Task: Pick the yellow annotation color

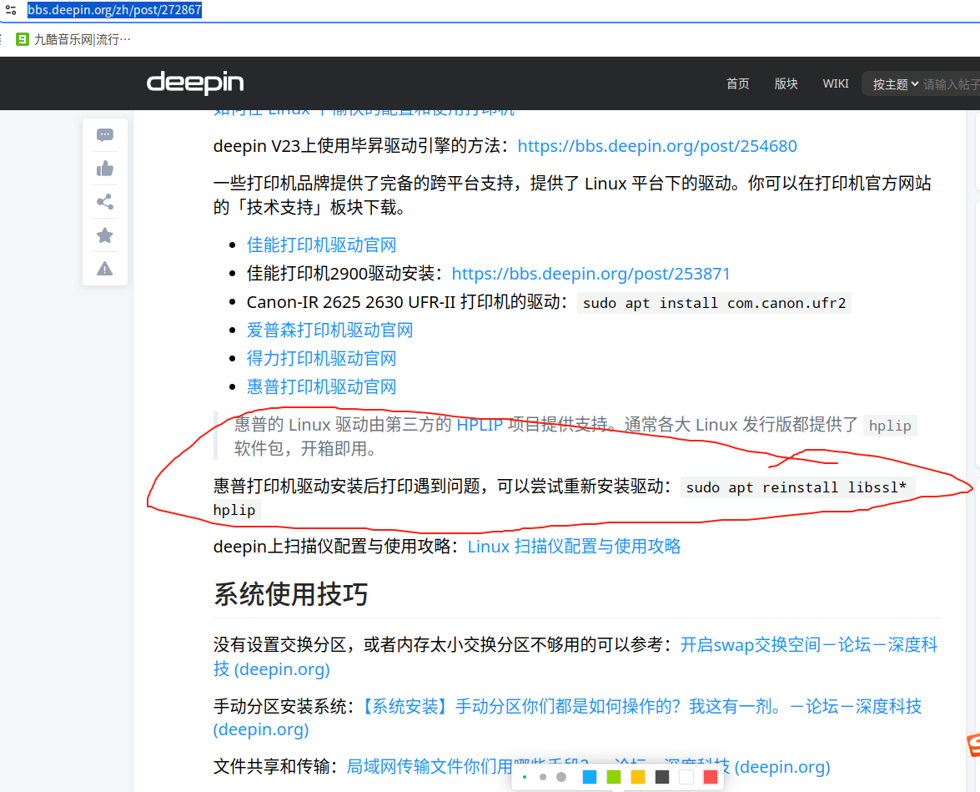Action: coord(638,777)
